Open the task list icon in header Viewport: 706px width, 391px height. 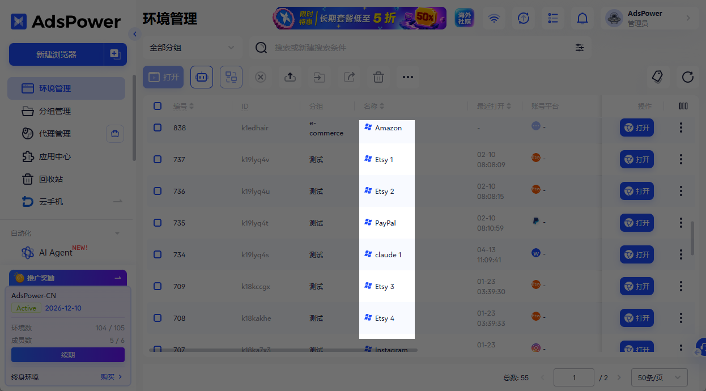[553, 18]
